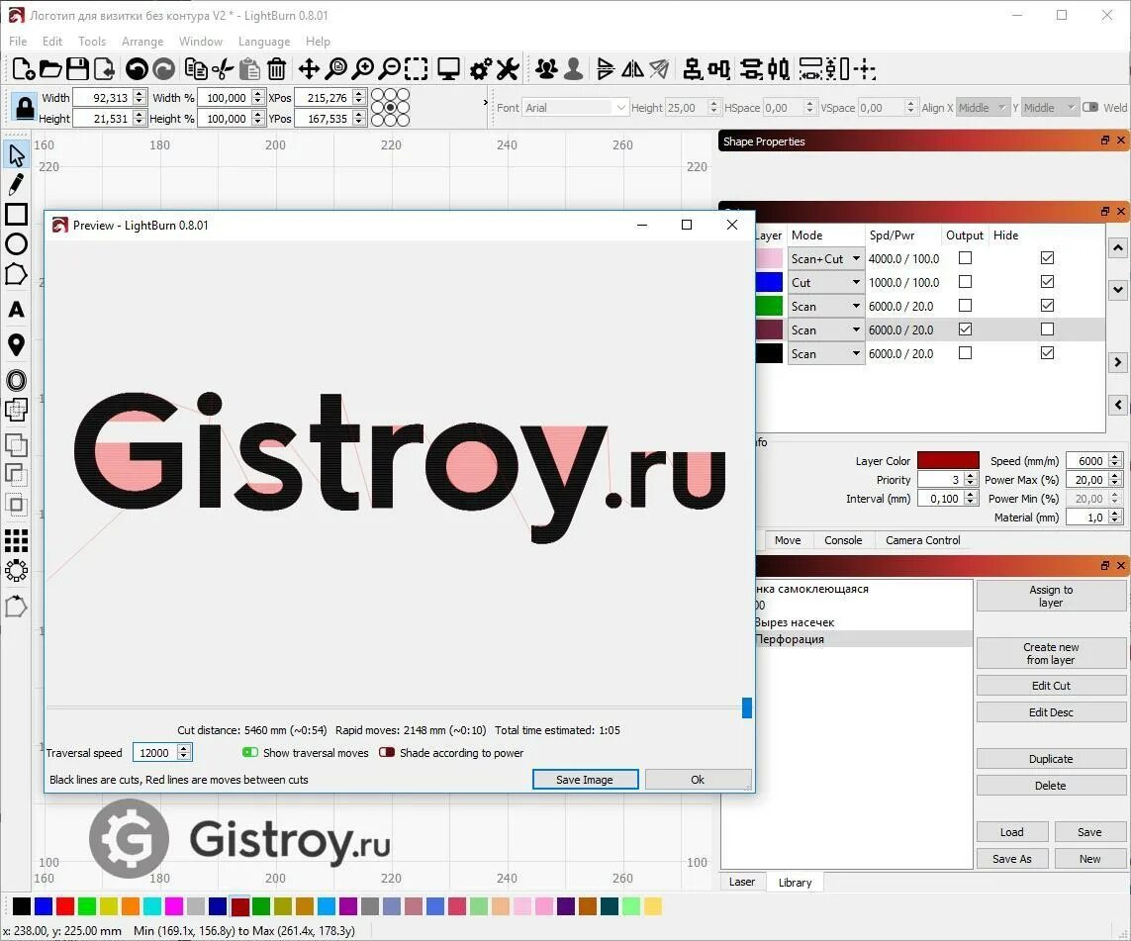Open the Arrange menu
This screenshot has height=941, width=1131.
pyautogui.click(x=142, y=42)
